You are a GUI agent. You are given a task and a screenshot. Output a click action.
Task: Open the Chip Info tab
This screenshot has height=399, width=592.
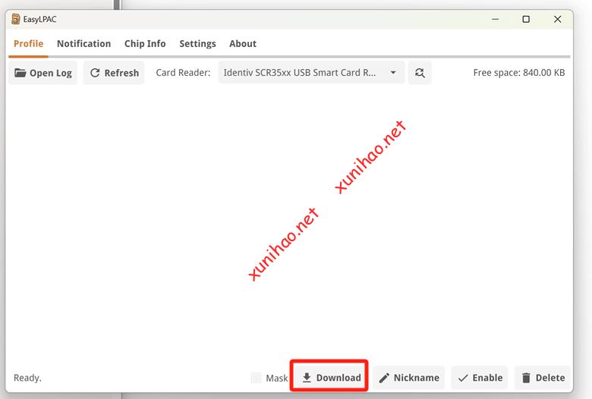tap(145, 44)
